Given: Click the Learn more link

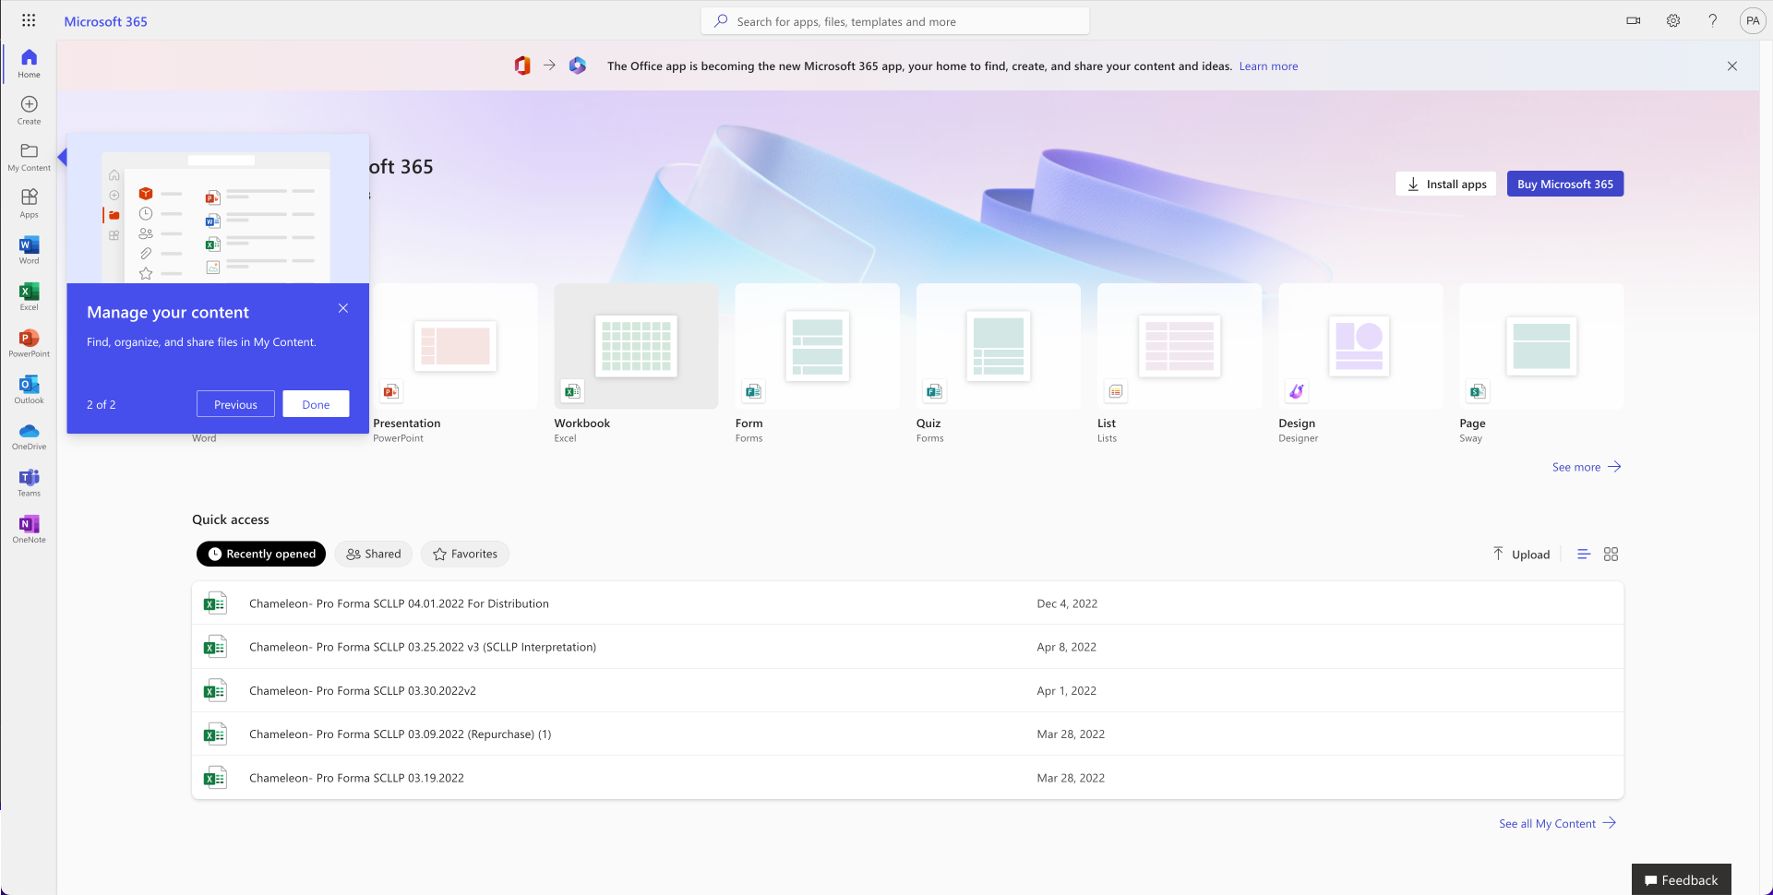Looking at the screenshot, I should [1268, 66].
